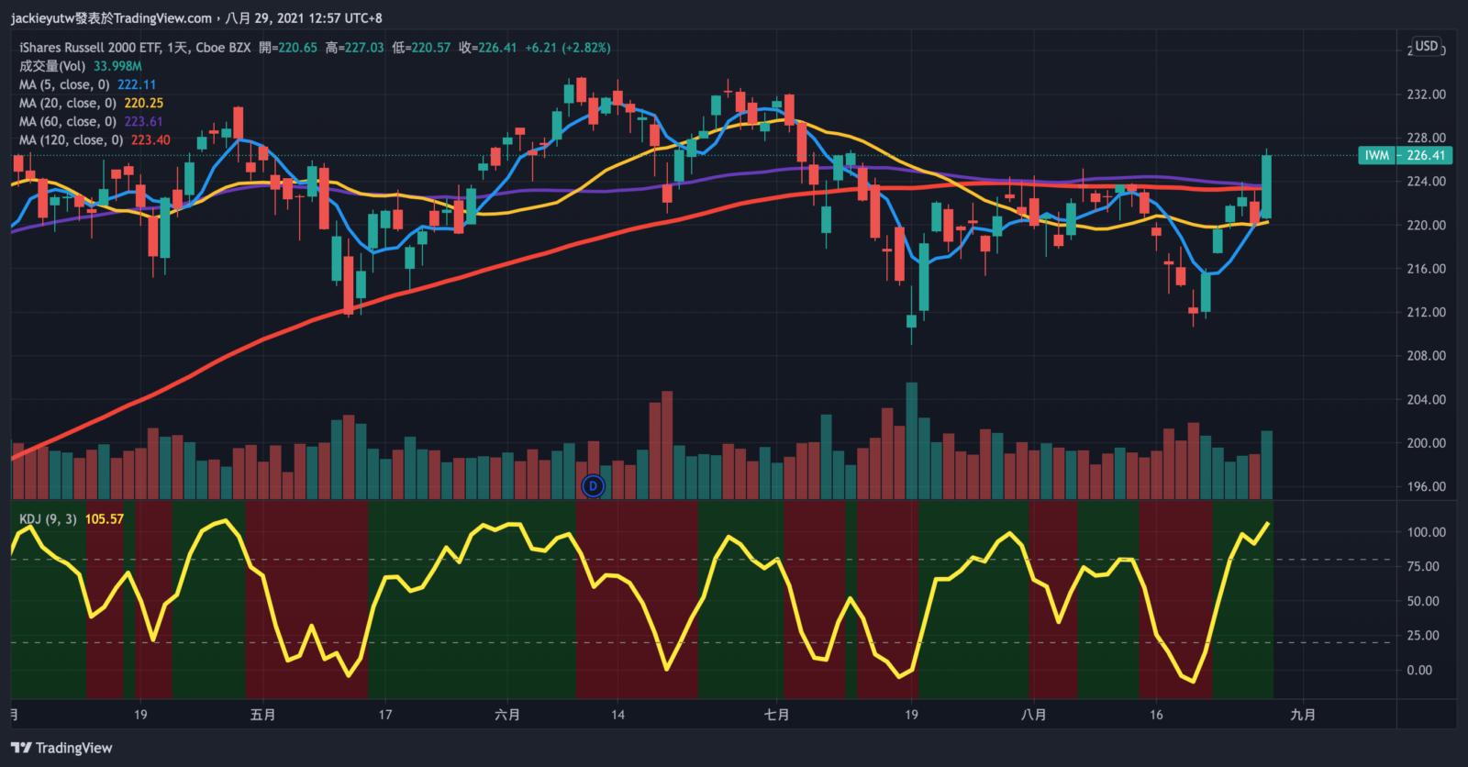This screenshot has width=1468, height=767.
Task: Select the MA (20, close, 0) legend
Action: [68, 103]
